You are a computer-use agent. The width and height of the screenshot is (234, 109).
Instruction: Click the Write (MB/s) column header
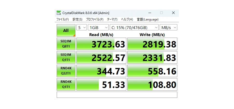(x=152, y=35)
